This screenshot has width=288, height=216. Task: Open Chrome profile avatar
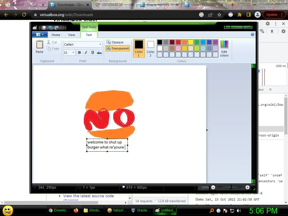tap(258, 15)
